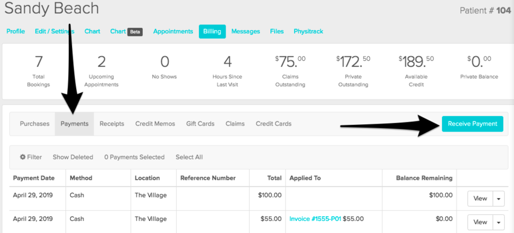Click Select All payments
Image resolution: width=514 pixels, height=233 pixels.
[189, 157]
